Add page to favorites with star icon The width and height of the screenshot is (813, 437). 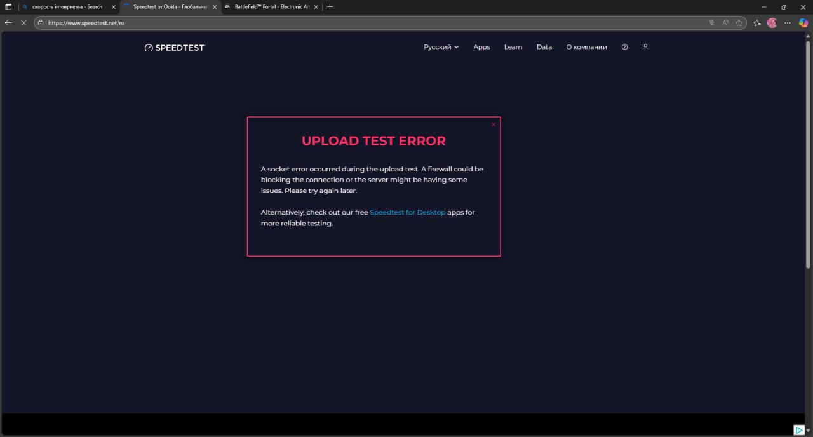tap(739, 22)
